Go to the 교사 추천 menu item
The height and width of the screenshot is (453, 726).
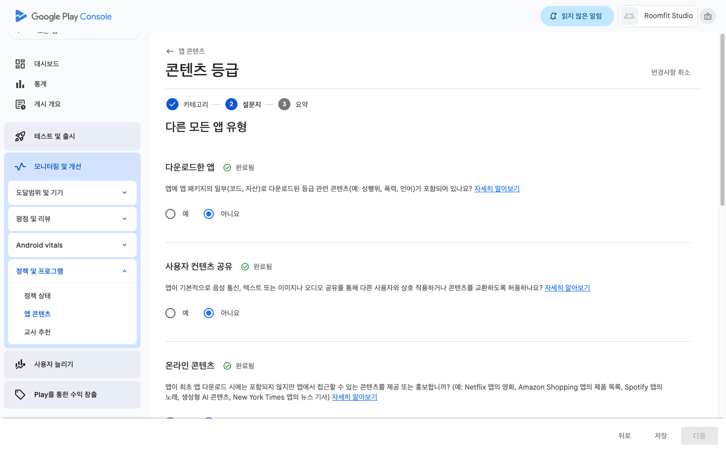point(38,332)
